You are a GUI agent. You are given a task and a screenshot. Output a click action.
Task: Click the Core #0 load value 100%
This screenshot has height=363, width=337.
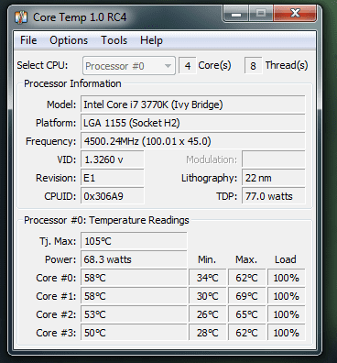(x=286, y=278)
